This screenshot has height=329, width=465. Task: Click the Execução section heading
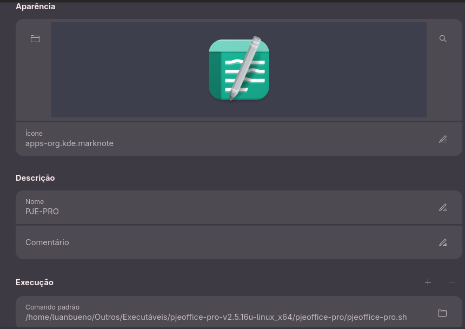pos(35,282)
